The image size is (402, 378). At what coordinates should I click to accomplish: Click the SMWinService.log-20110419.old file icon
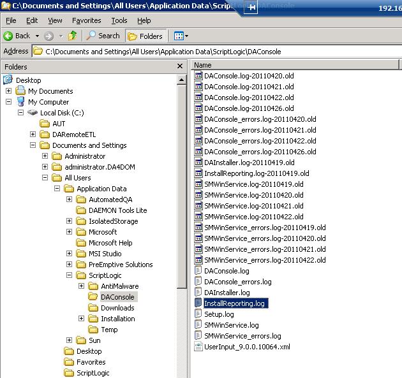click(x=198, y=184)
